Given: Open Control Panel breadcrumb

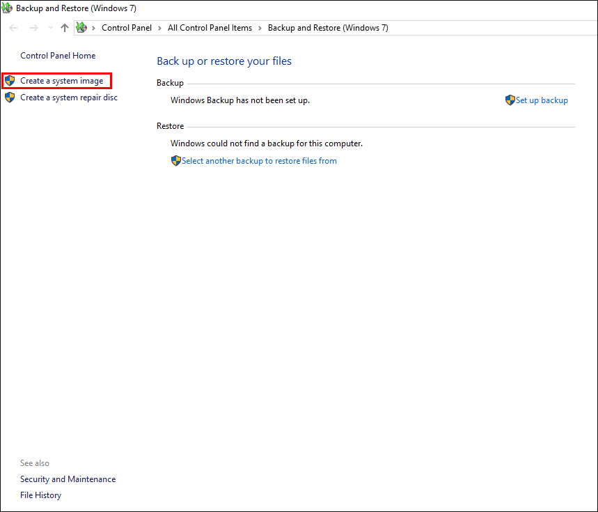Looking at the screenshot, I should pos(127,28).
